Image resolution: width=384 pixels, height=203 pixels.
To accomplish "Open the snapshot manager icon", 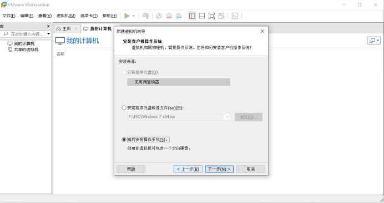I will pyautogui.click(x=179, y=16).
